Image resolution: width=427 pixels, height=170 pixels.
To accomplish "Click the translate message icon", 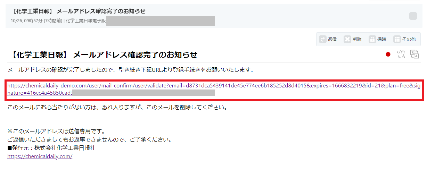I will pos(414,54).
